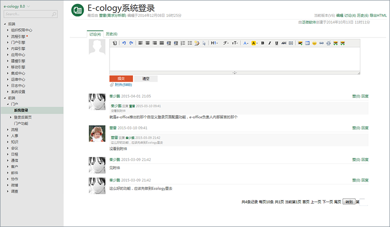
Task: Insert hyperlink via chain icon
Action: tap(321, 43)
